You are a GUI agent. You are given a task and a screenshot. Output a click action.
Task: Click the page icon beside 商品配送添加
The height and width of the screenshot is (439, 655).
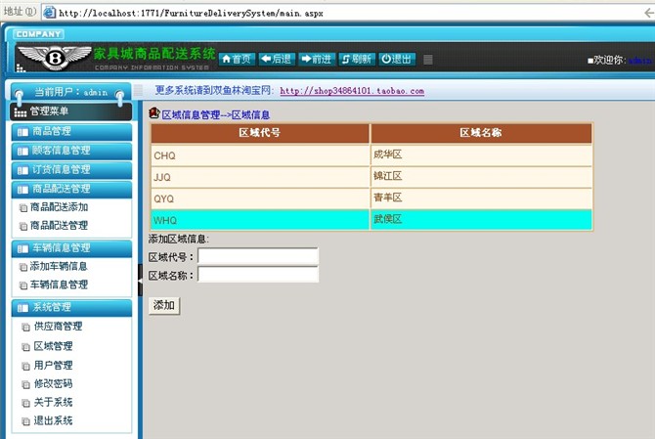point(23,208)
